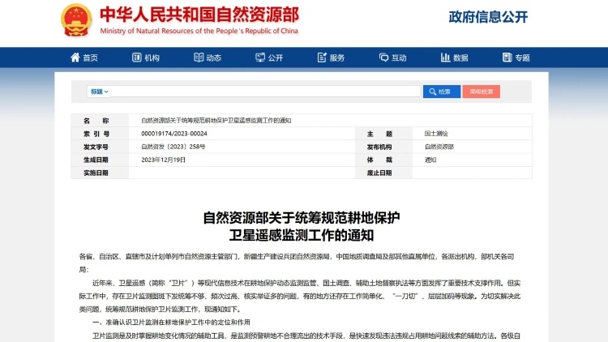Click the 政府信息公开 header link
This screenshot has height=342, width=608.
click(488, 17)
